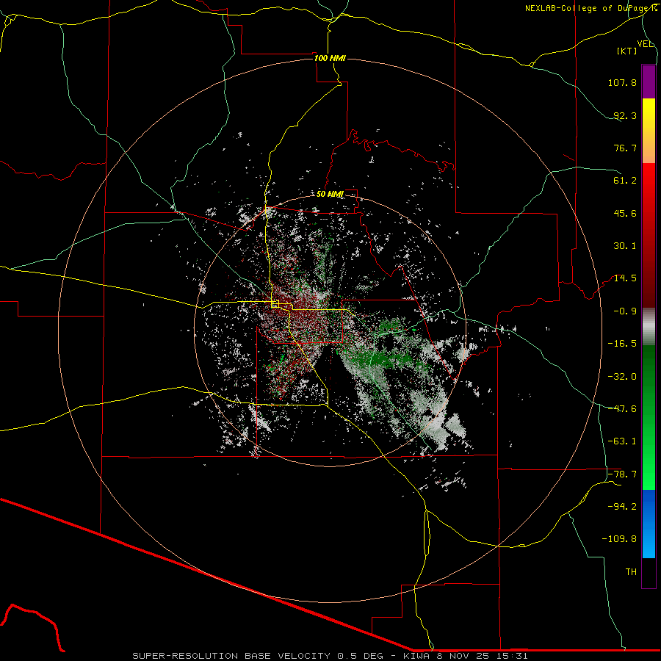Click the gray near-zero segment of color bar
This screenshot has width=661, height=661.
(649, 327)
